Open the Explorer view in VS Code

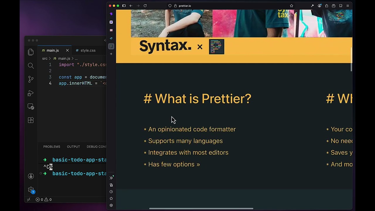(x=31, y=52)
